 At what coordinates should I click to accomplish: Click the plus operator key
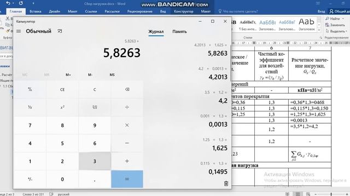(127, 161)
